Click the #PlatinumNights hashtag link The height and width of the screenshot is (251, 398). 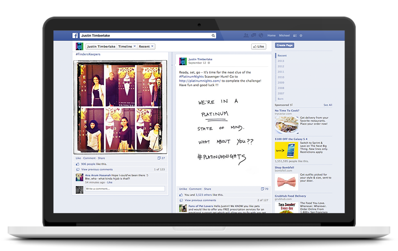(191, 76)
